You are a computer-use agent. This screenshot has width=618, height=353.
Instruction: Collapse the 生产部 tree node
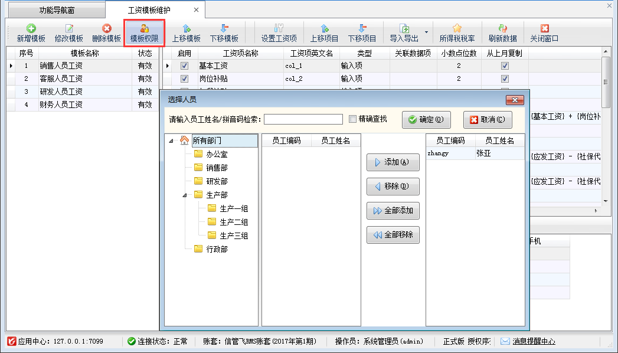tap(184, 195)
